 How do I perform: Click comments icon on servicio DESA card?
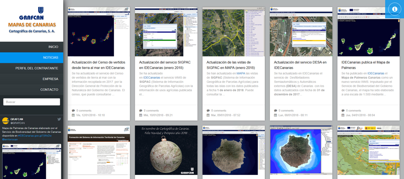tap(276, 111)
